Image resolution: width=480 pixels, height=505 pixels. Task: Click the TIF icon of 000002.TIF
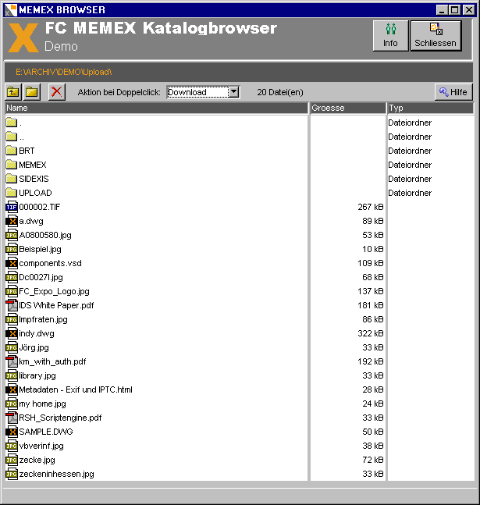click(x=12, y=207)
